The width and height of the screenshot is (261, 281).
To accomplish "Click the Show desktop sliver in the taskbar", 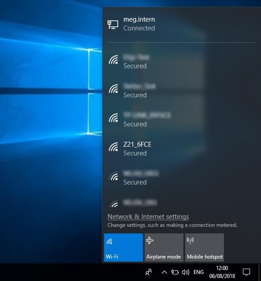I will click(x=260, y=272).
